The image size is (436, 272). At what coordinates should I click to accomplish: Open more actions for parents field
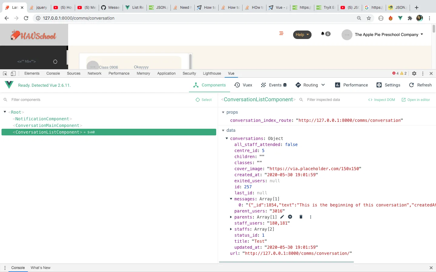(311, 217)
